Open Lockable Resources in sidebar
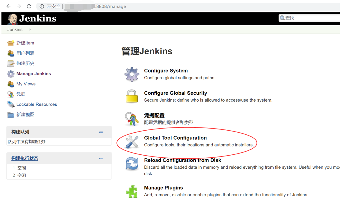Screen dimensions: 341x200 [37, 104]
